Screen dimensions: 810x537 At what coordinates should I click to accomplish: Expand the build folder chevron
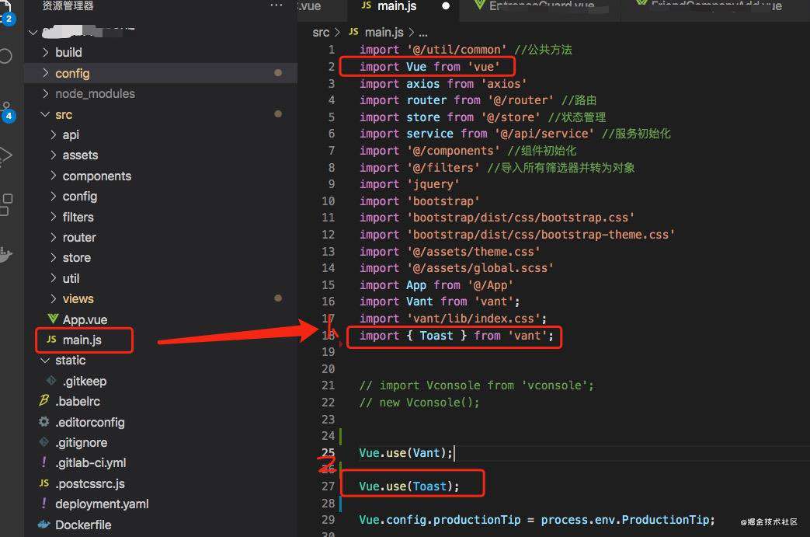[x=46, y=52]
